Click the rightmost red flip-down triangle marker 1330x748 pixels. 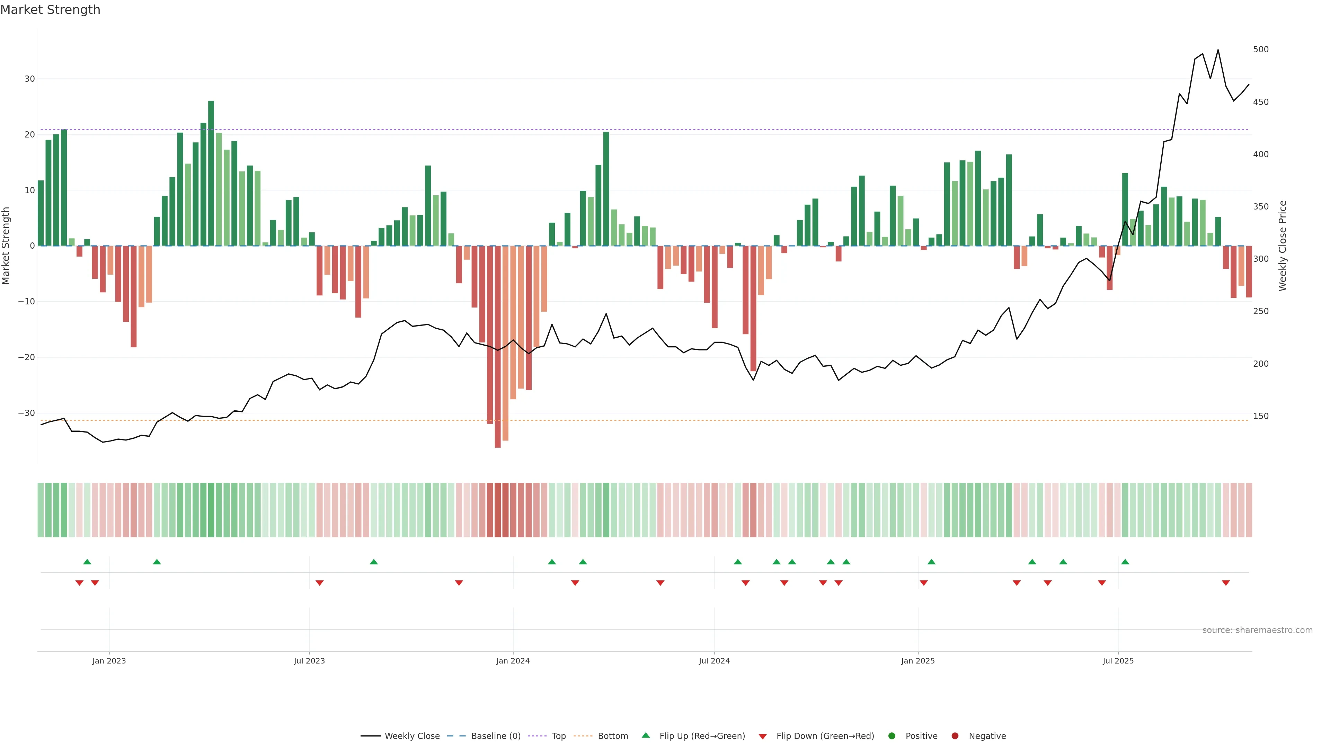pyautogui.click(x=1226, y=583)
